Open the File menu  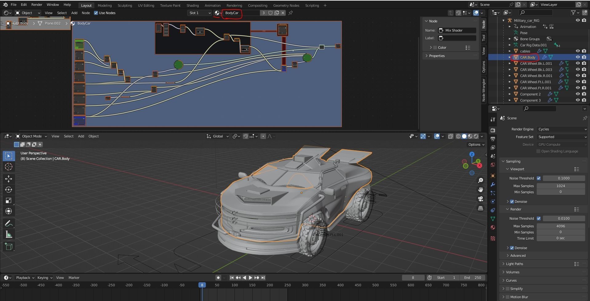click(14, 5)
